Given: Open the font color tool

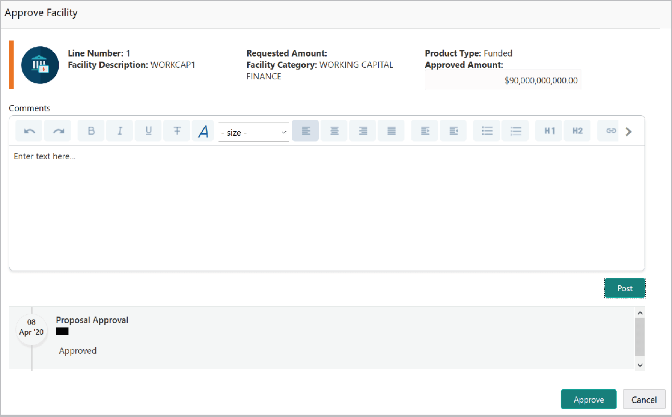Looking at the screenshot, I should pyautogui.click(x=203, y=131).
